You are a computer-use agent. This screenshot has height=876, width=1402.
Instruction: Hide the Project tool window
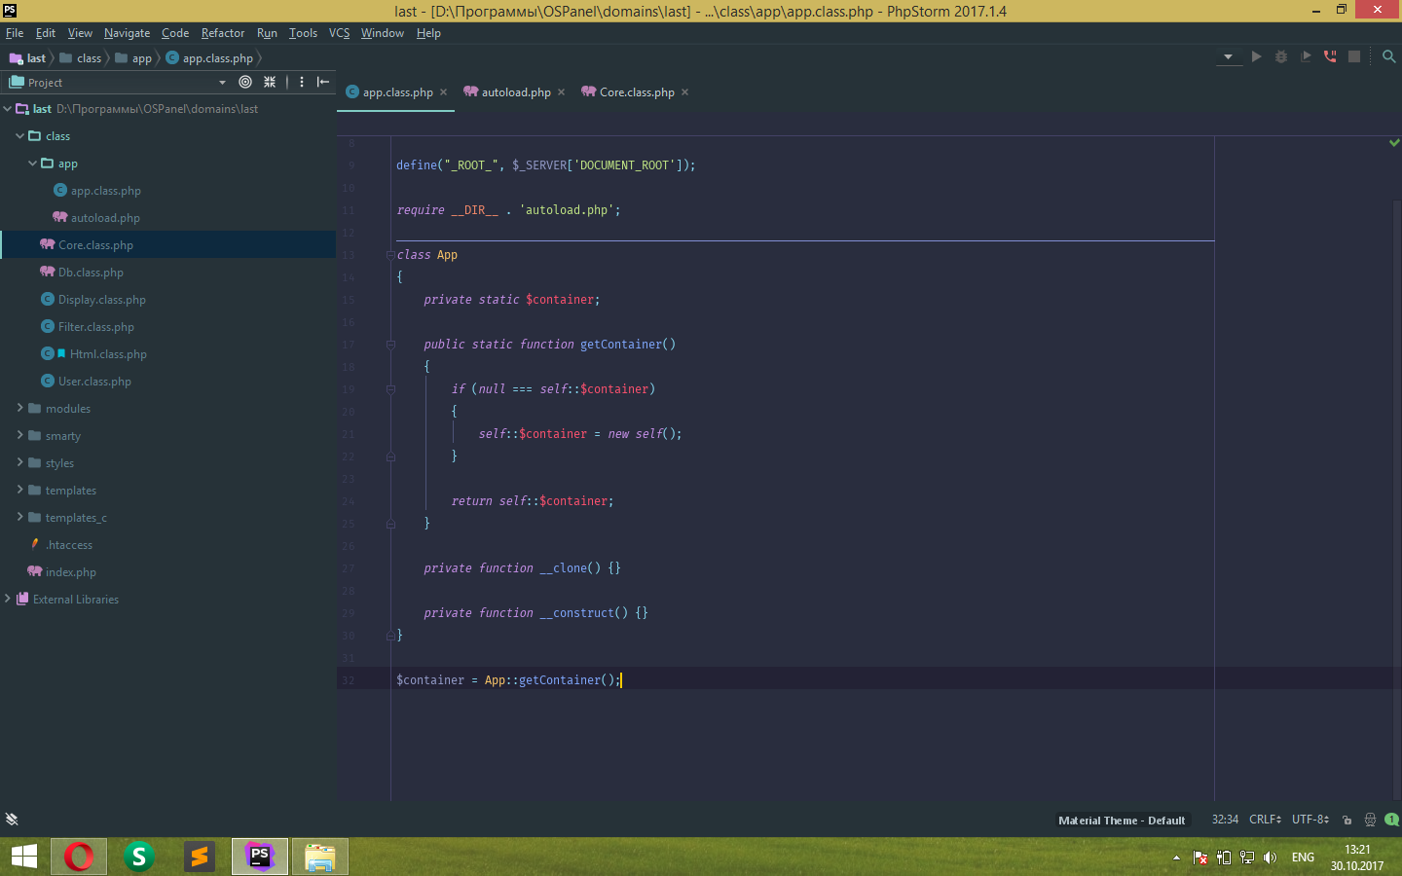[323, 82]
